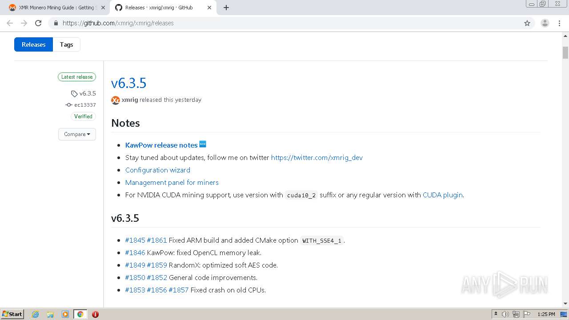Select the Releases xmrig GitHub tab
The image size is (569, 320).
click(x=163, y=8)
